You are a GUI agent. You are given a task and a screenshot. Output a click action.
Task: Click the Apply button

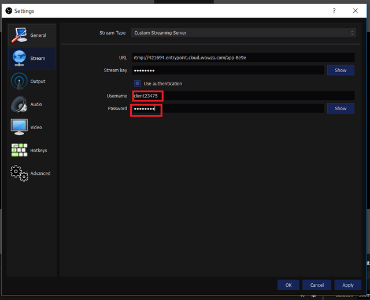[348, 285]
